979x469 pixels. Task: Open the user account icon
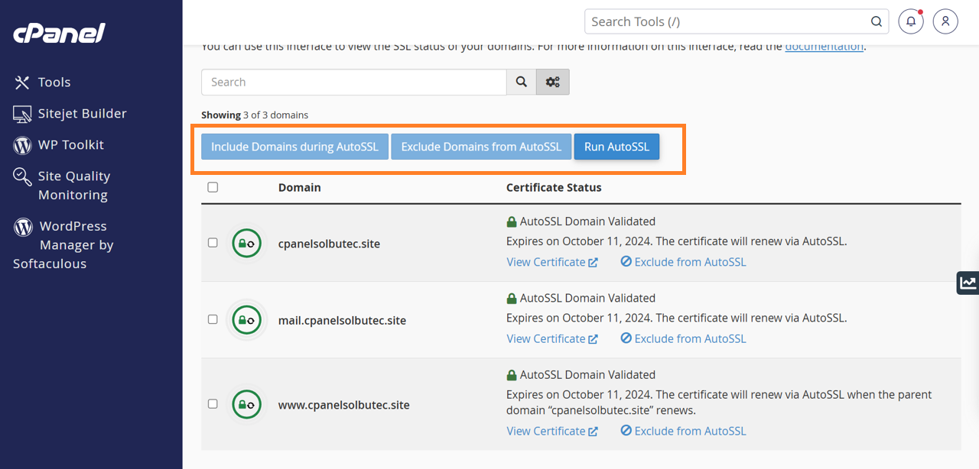(945, 21)
